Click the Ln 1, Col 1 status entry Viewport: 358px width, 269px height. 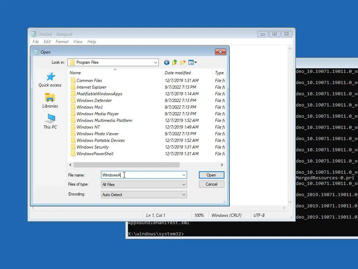click(x=156, y=215)
